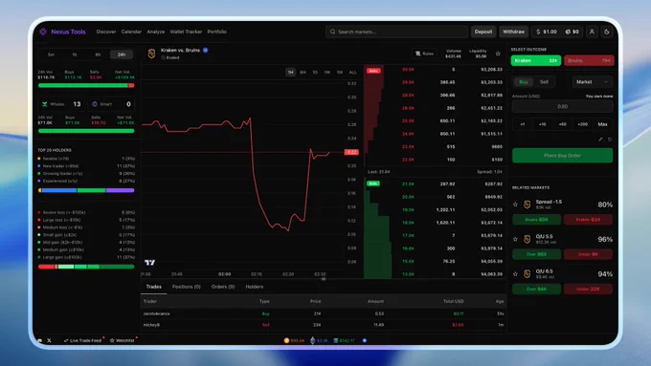Click the blue verified badge beside Kraken vs. Bruins
The image size is (651, 366).
tap(206, 50)
